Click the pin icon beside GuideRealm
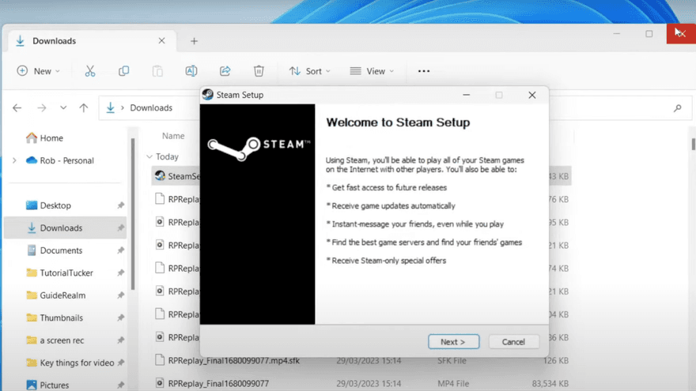 pos(121,295)
